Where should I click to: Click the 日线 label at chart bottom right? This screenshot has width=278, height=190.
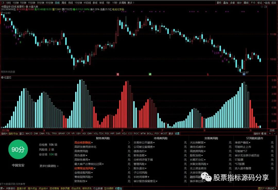click(272, 130)
